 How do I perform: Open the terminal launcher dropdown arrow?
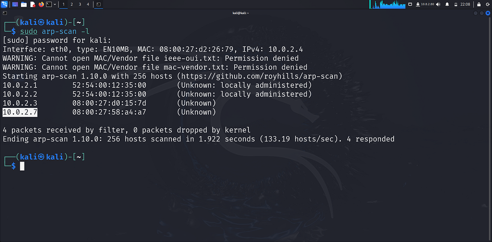tap(55, 4)
